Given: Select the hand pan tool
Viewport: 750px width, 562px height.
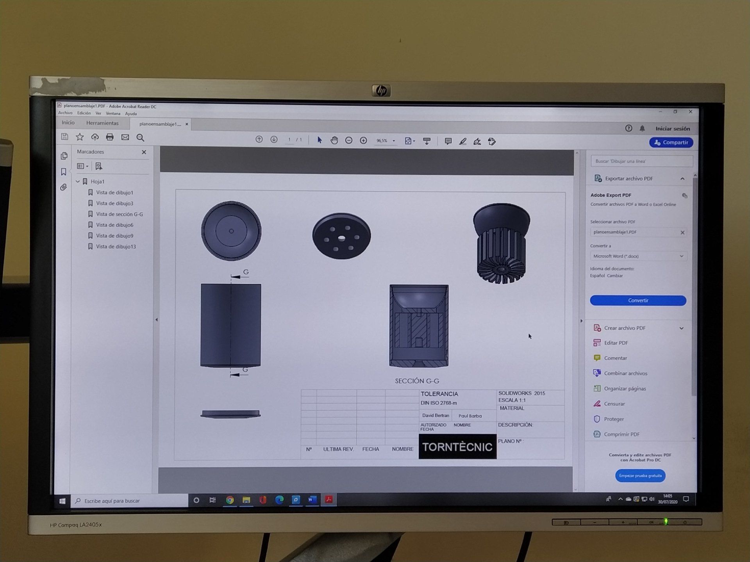Looking at the screenshot, I should (x=334, y=140).
